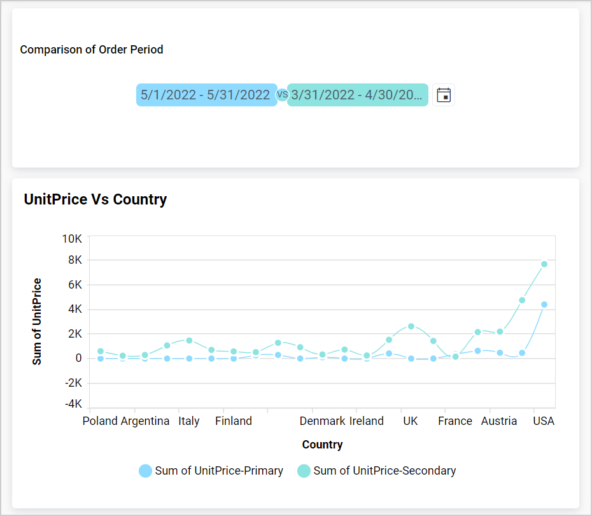Select the Sum of UnitPrice-Secondary legend marker
Image resolution: width=592 pixels, height=516 pixels.
tap(305, 470)
